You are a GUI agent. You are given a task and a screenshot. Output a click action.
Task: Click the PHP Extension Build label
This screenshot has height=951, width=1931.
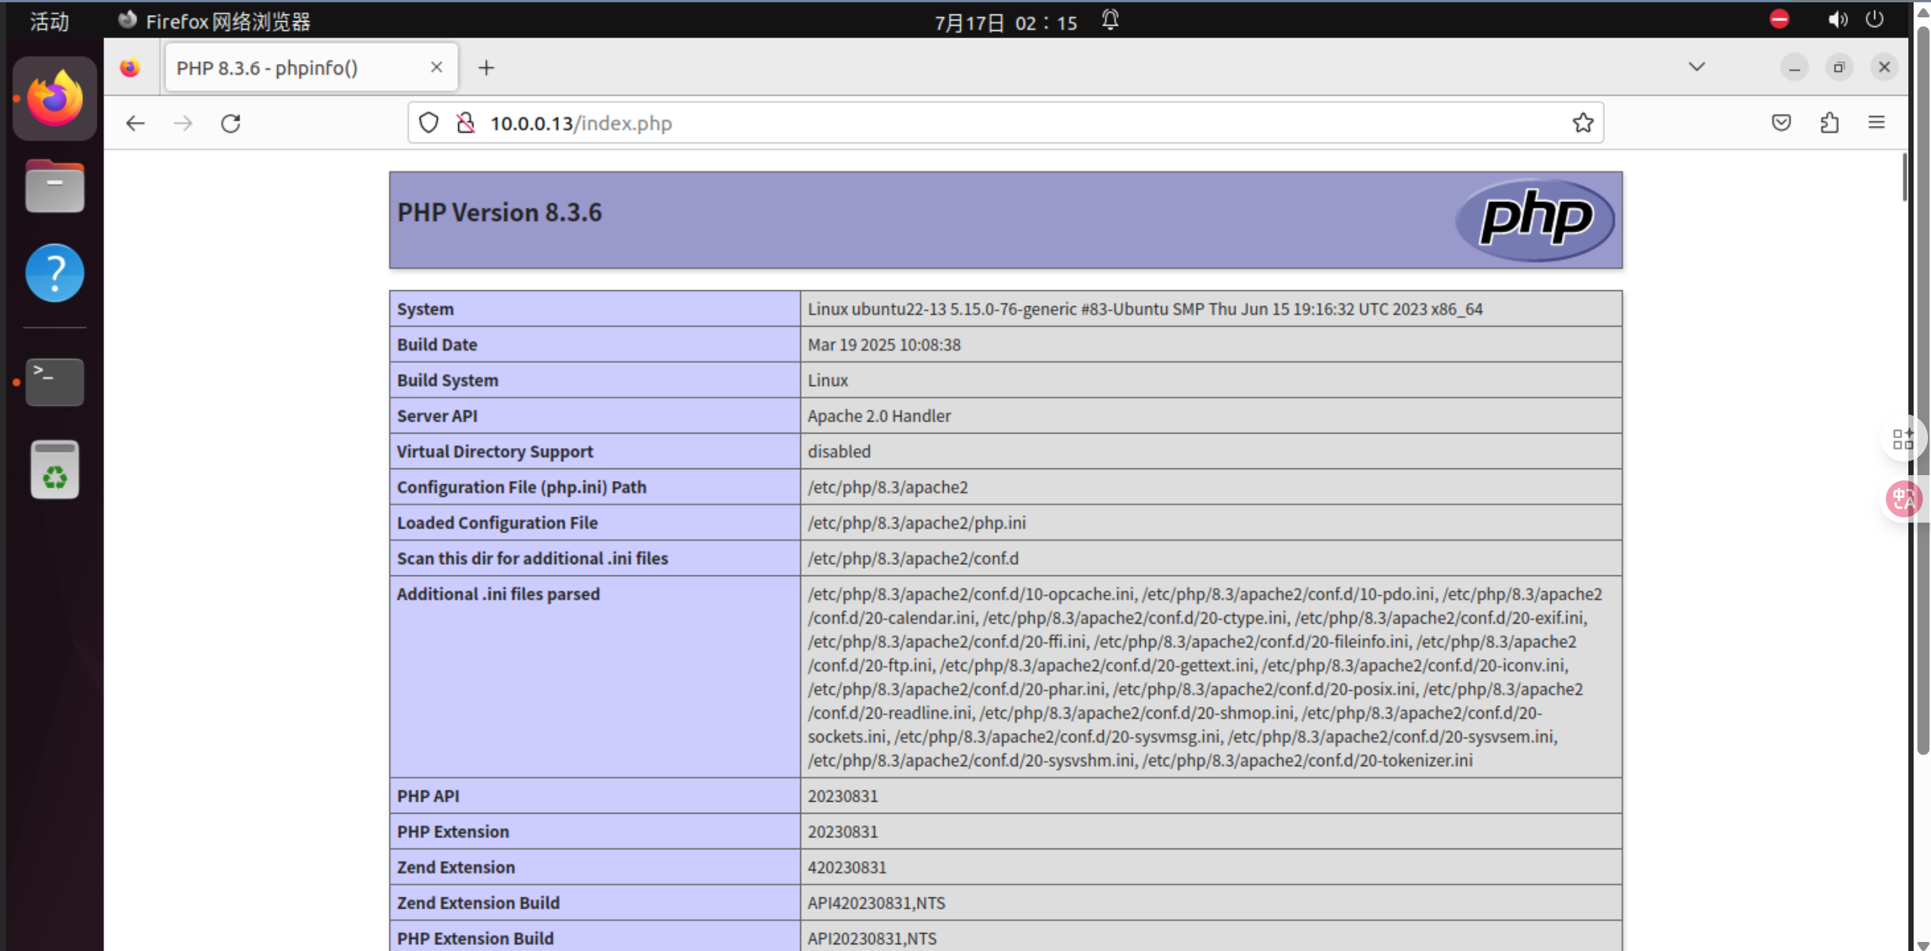476,938
